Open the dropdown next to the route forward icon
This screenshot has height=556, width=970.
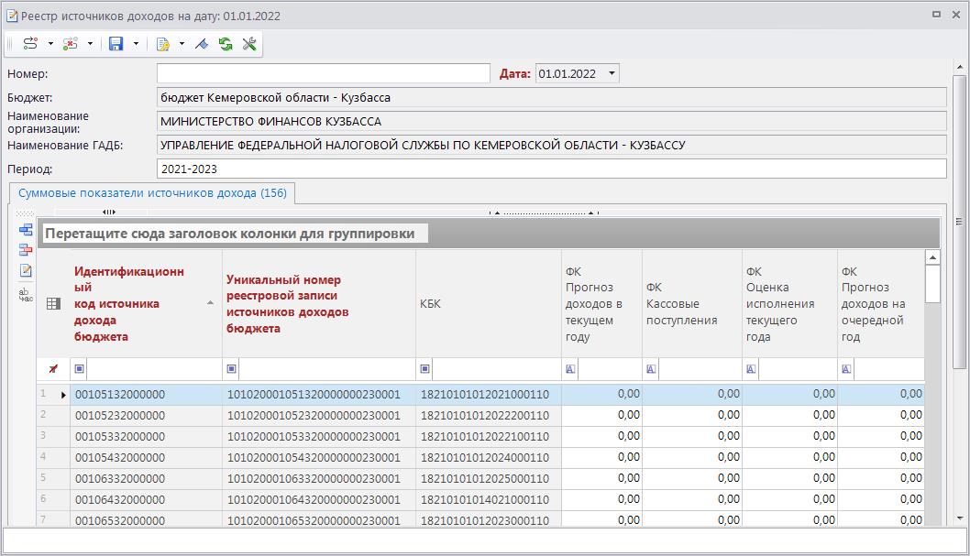click(50, 44)
